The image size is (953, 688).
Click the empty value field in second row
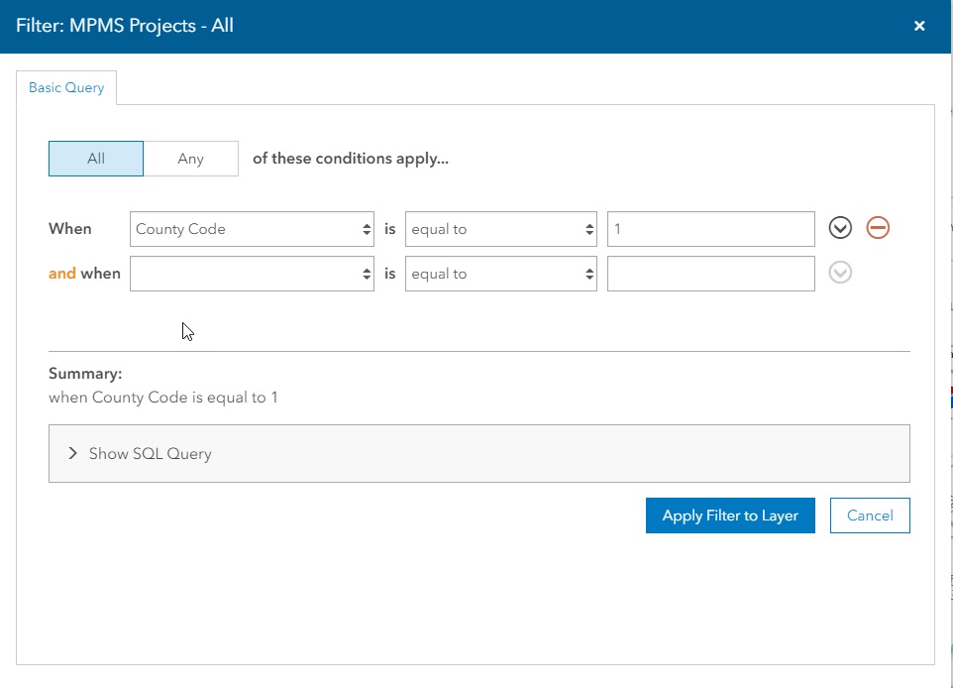[710, 274]
